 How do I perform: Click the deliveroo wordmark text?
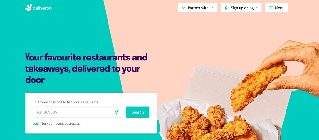42,8
